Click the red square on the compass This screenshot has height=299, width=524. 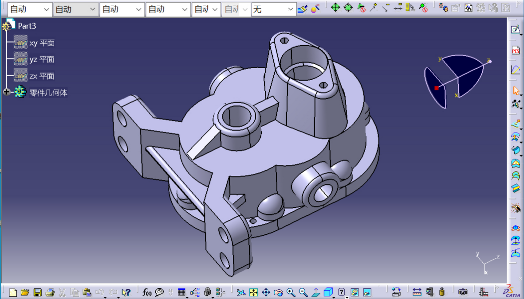pyautogui.click(x=437, y=88)
